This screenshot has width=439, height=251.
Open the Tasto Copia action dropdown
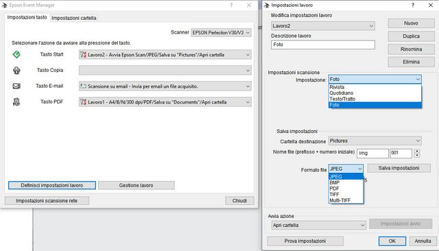click(x=165, y=70)
